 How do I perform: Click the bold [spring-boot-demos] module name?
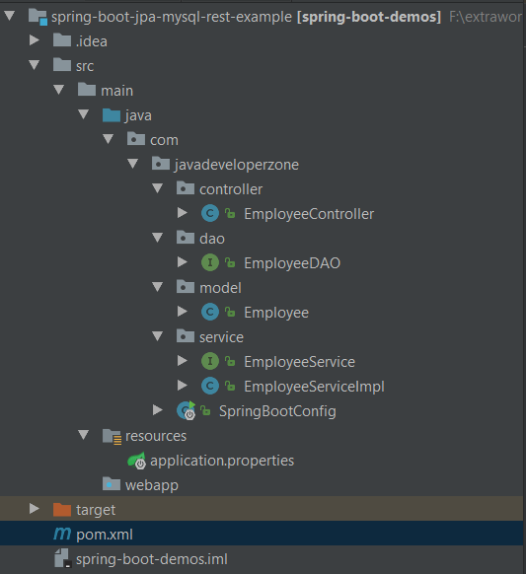click(x=369, y=17)
